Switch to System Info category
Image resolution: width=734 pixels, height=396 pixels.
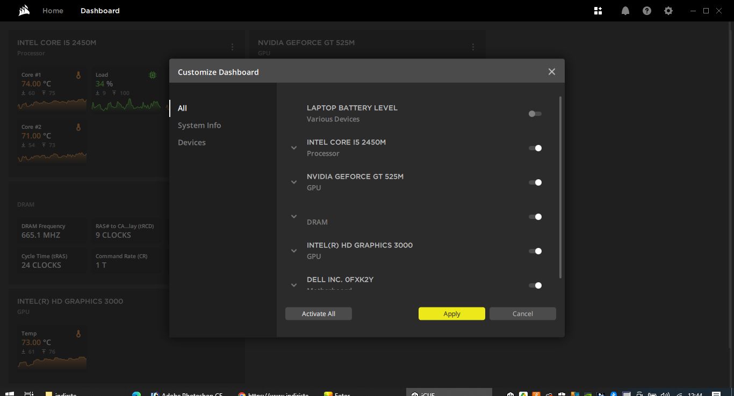(199, 125)
